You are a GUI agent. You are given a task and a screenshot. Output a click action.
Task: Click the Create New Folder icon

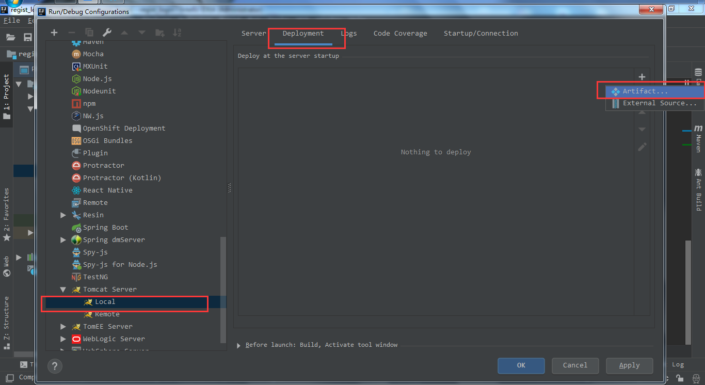point(159,33)
